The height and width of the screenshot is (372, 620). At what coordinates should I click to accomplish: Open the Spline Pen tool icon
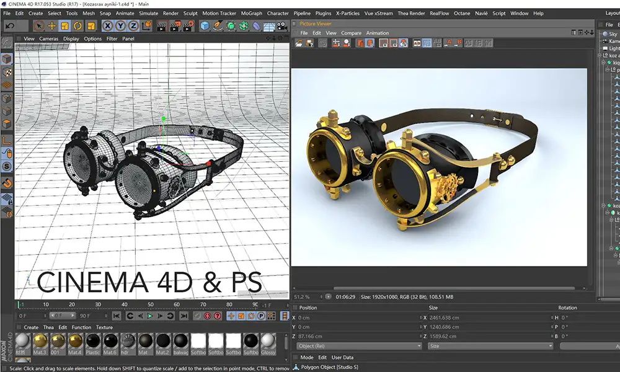point(218,26)
